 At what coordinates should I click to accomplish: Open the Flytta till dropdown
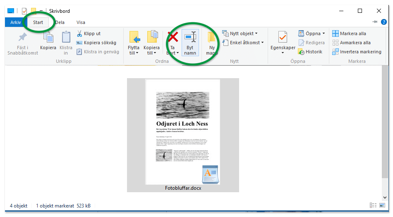point(134,43)
